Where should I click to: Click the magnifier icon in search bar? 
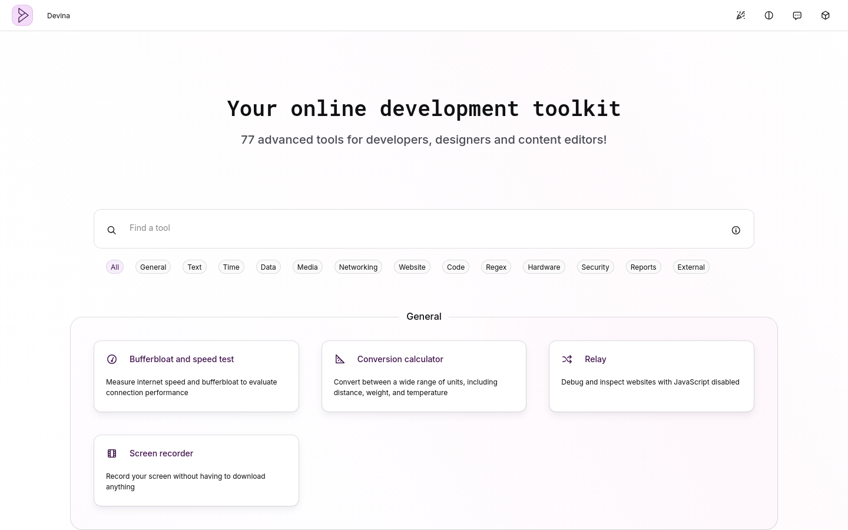pyautogui.click(x=112, y=230)
